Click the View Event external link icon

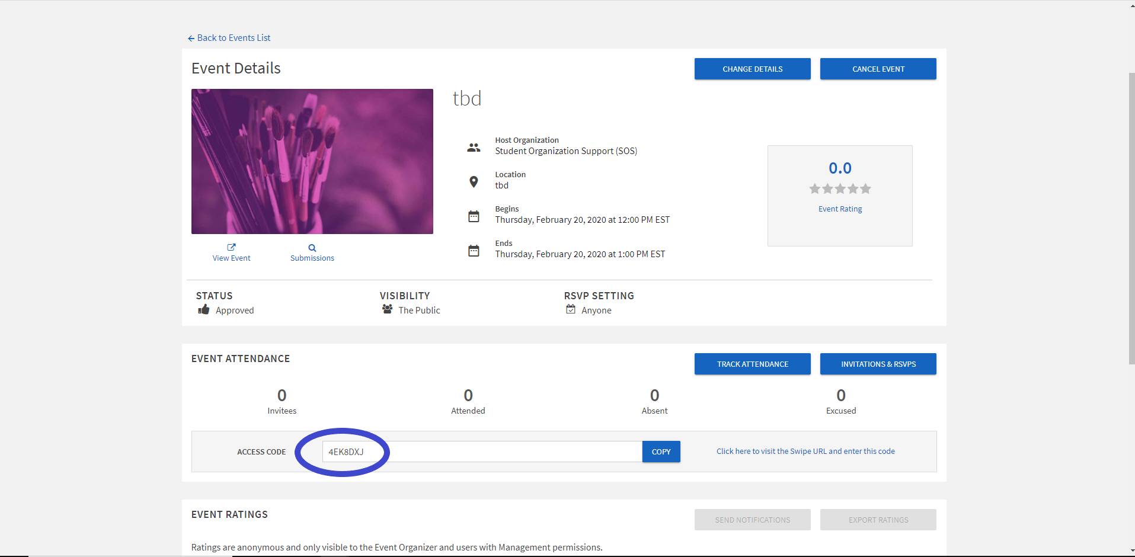pos(231,247)
